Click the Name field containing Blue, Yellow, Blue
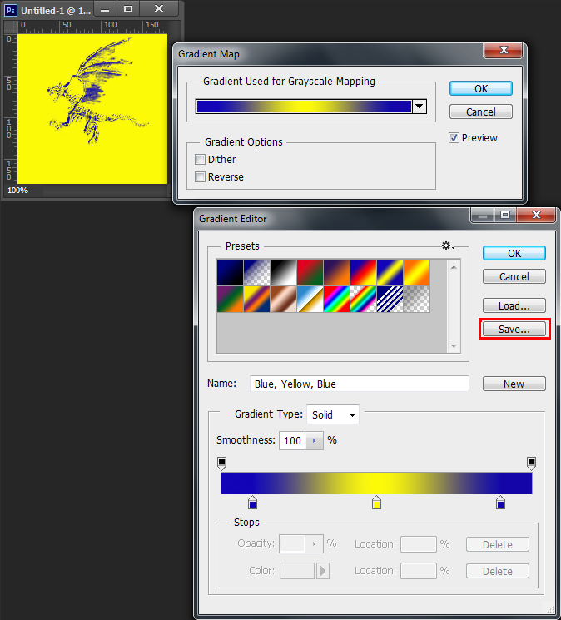This screenshot has height=620, width=561. [x=360, y=384]
